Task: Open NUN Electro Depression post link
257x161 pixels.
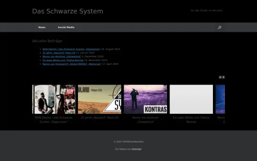Action: [71, 49]
